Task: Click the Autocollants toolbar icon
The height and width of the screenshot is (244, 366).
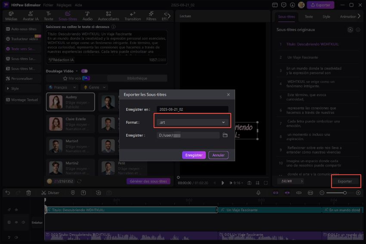Action: coord(109,16)
